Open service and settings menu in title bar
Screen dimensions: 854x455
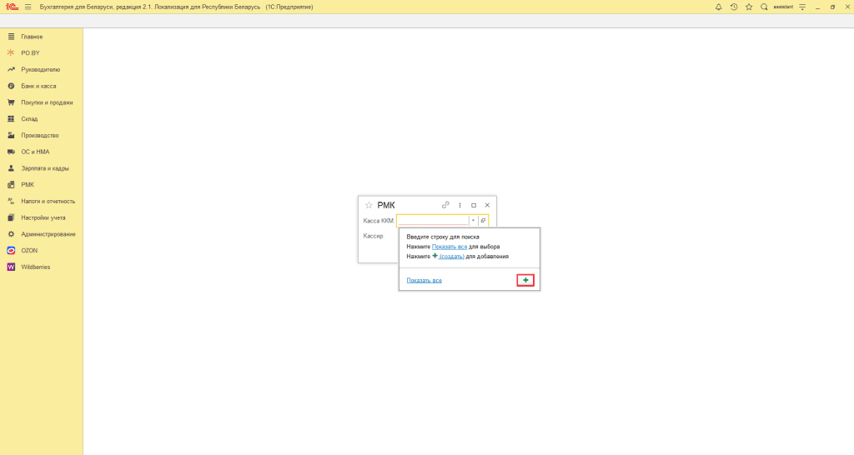click(802, 7)
